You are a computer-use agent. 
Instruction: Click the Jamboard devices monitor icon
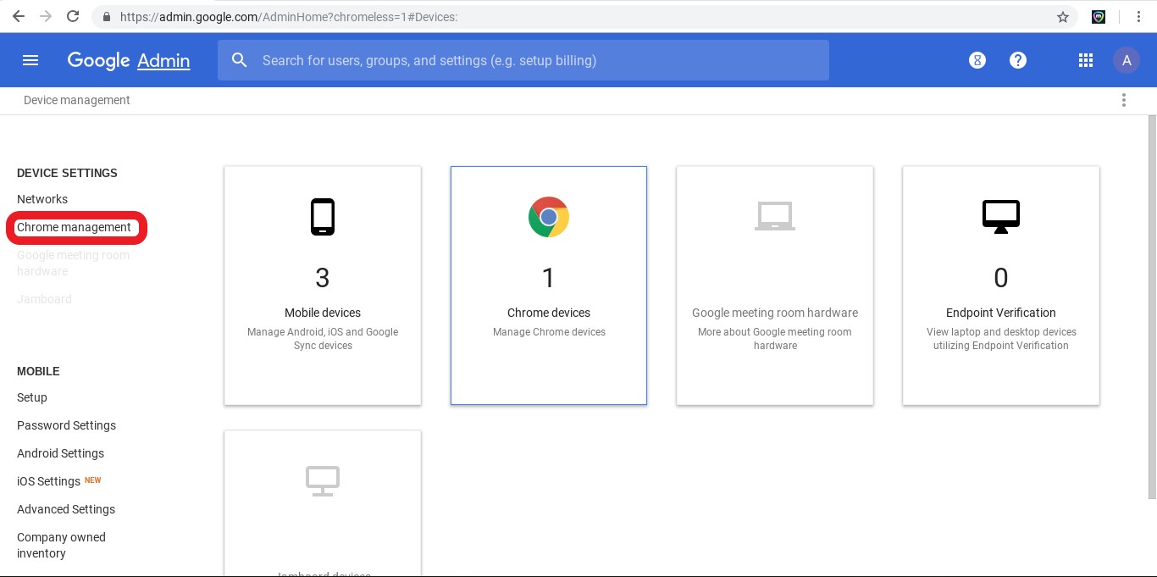click(x=323, y=481)
